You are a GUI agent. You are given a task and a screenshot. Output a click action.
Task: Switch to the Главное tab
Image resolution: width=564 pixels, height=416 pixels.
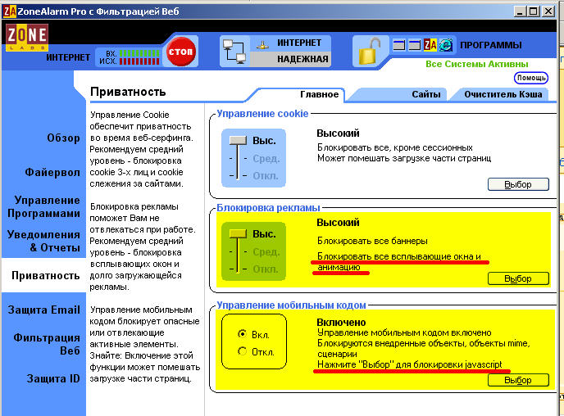click(x=320, y=94)
